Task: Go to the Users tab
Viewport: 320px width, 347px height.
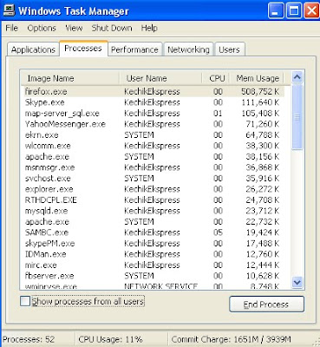Action: pos(229,49)
